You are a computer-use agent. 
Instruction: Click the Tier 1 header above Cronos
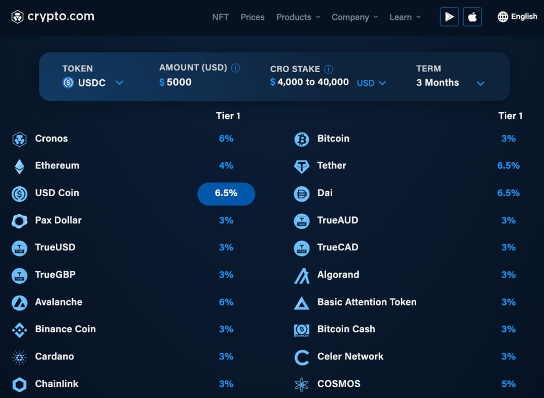[228, 116]
